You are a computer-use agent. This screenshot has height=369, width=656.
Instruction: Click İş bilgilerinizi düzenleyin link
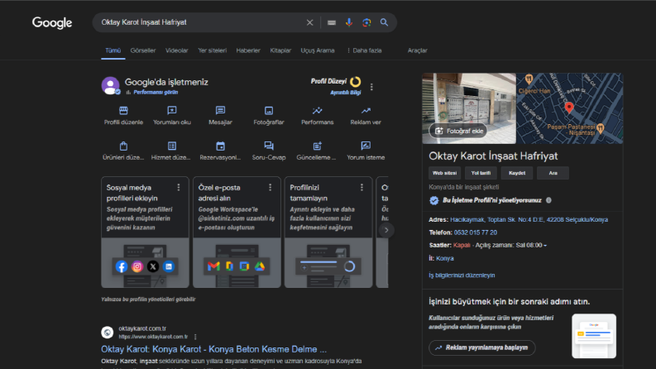(x=462, y=276)
